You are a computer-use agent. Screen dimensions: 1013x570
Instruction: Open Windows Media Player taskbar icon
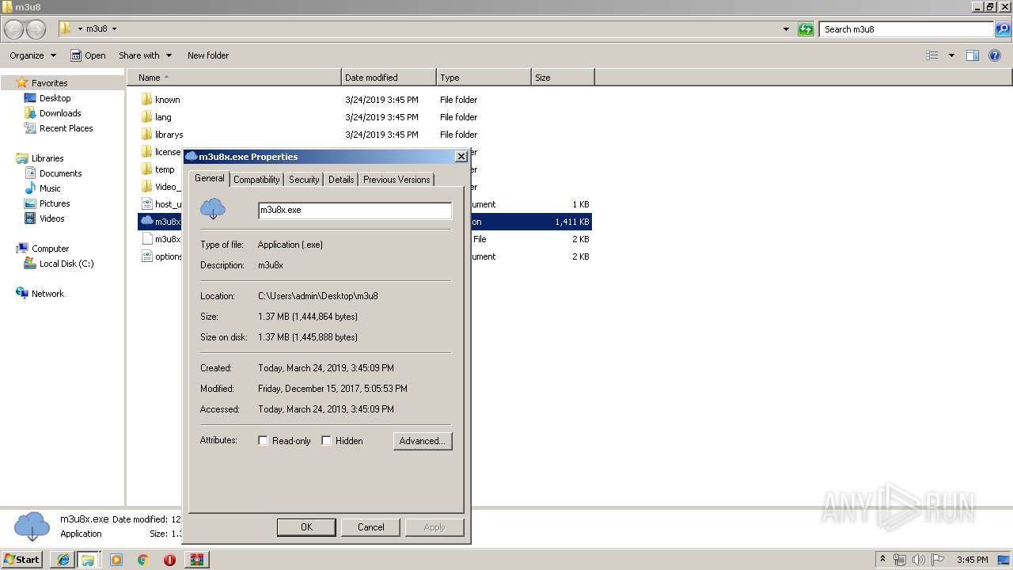click(116, 560)
